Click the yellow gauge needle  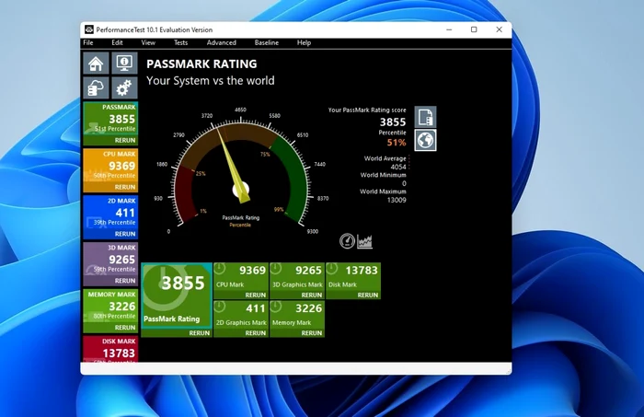pos(233,165)
